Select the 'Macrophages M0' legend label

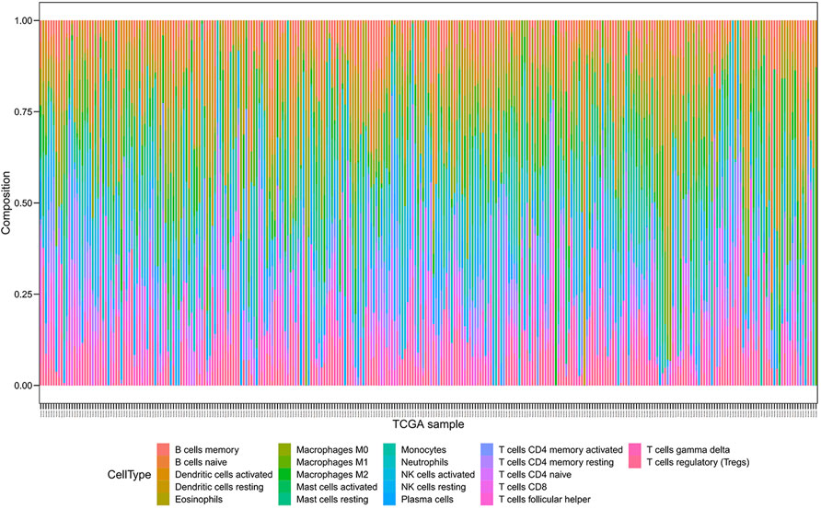coord(332,450)
